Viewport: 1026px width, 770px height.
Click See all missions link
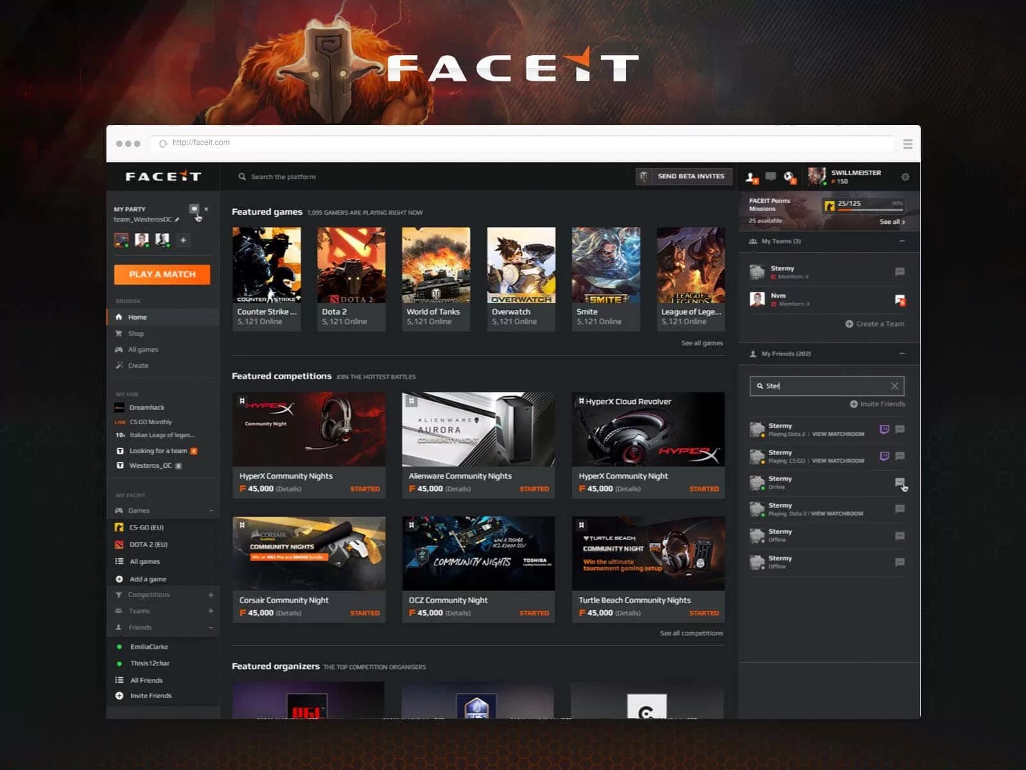tap(892, 222)
